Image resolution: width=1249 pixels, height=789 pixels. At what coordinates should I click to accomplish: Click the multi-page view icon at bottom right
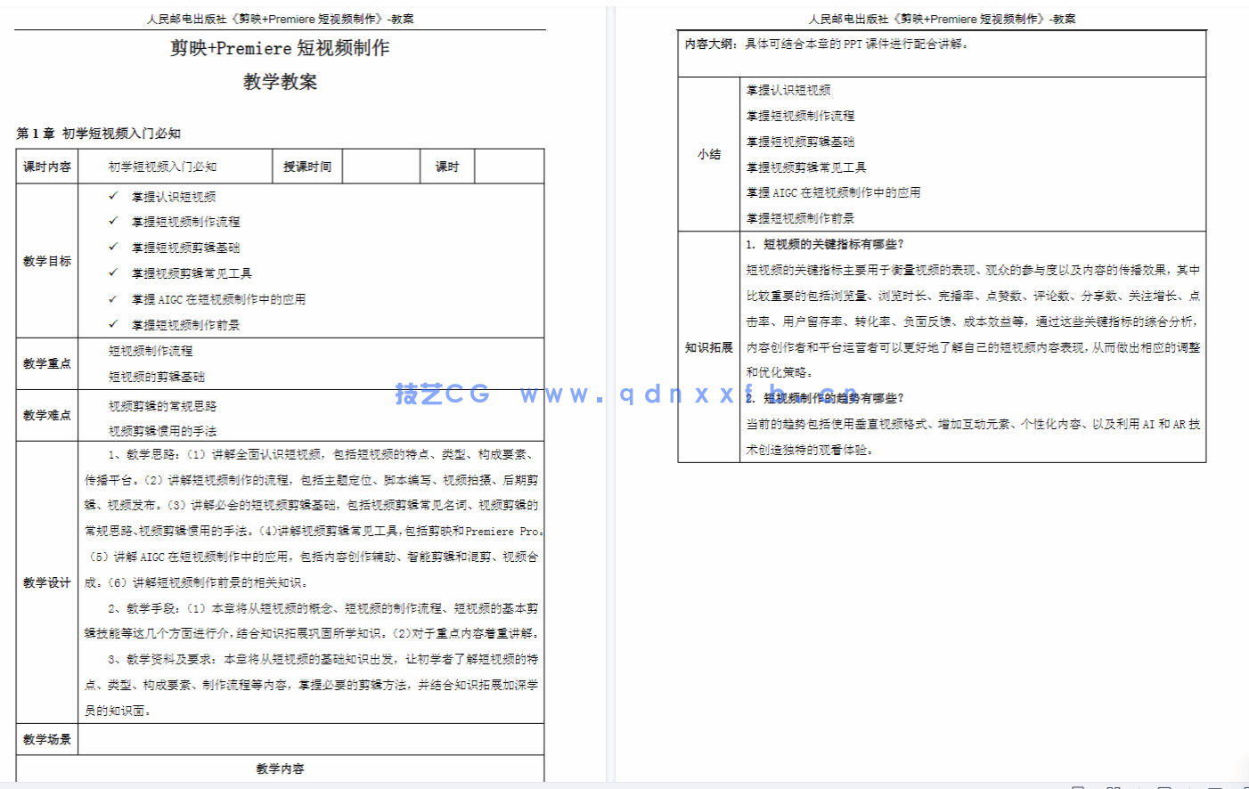1114,787
